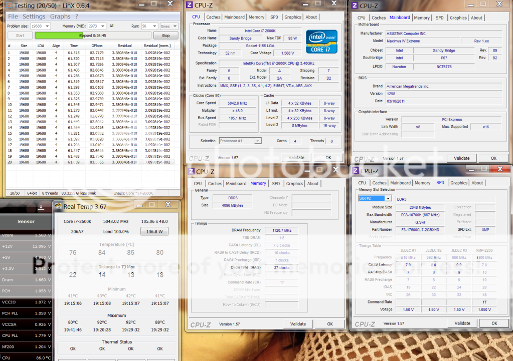This screenshot has height=361, width=513.
Task: Click the Time column header in LinX
Action: 74,46
